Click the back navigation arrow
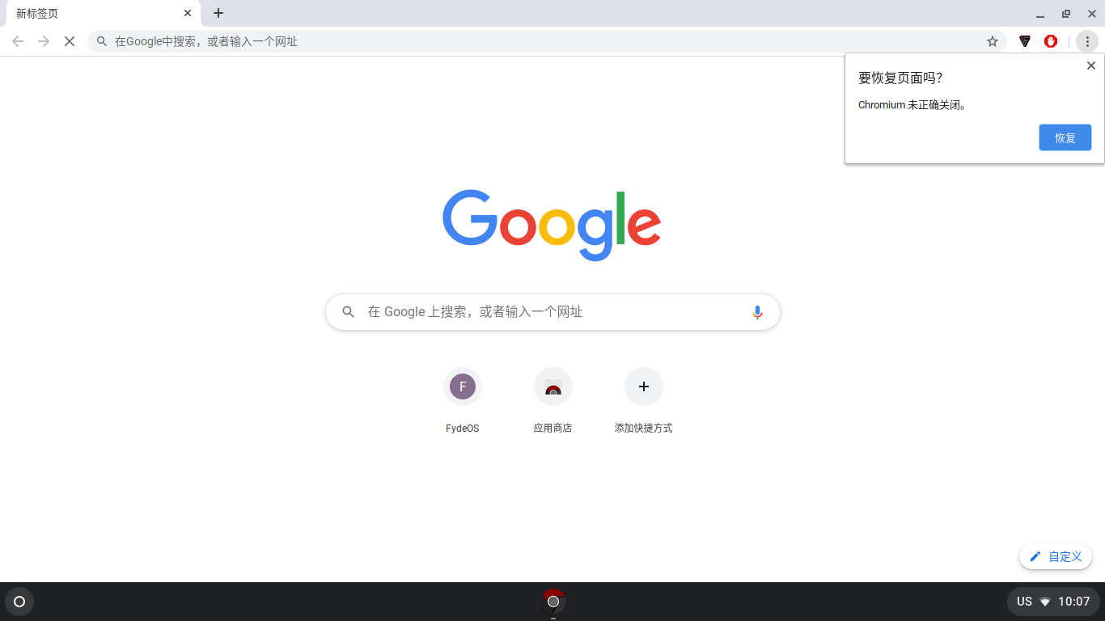 point(18,41)
